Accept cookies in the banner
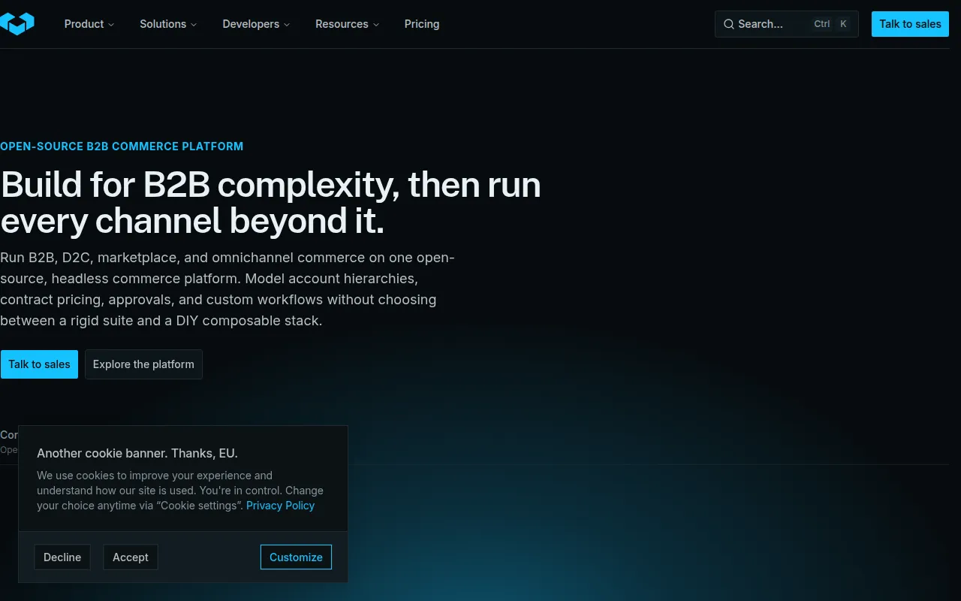Image resolution: width=961 pixels, height=601 pixels. click(x=131, y=557)
